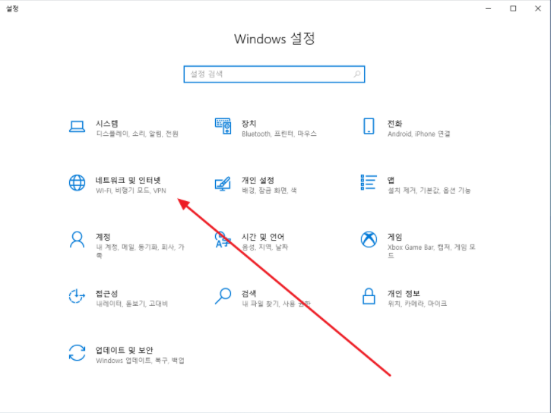Viewport: 551px width, 413px height.
Task: Click the 접근성 heading text
Action: 107,293
